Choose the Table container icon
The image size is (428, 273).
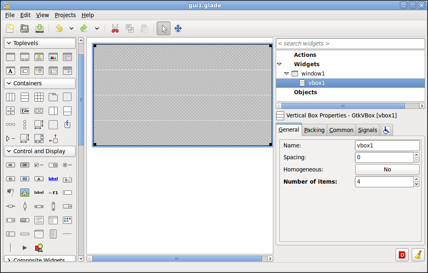click(39, 97)
